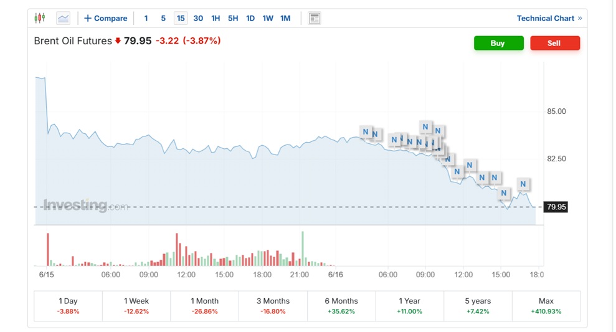Select the 1 Day performance range
This screenshot has height=332, width=616.
pos(68,306)
